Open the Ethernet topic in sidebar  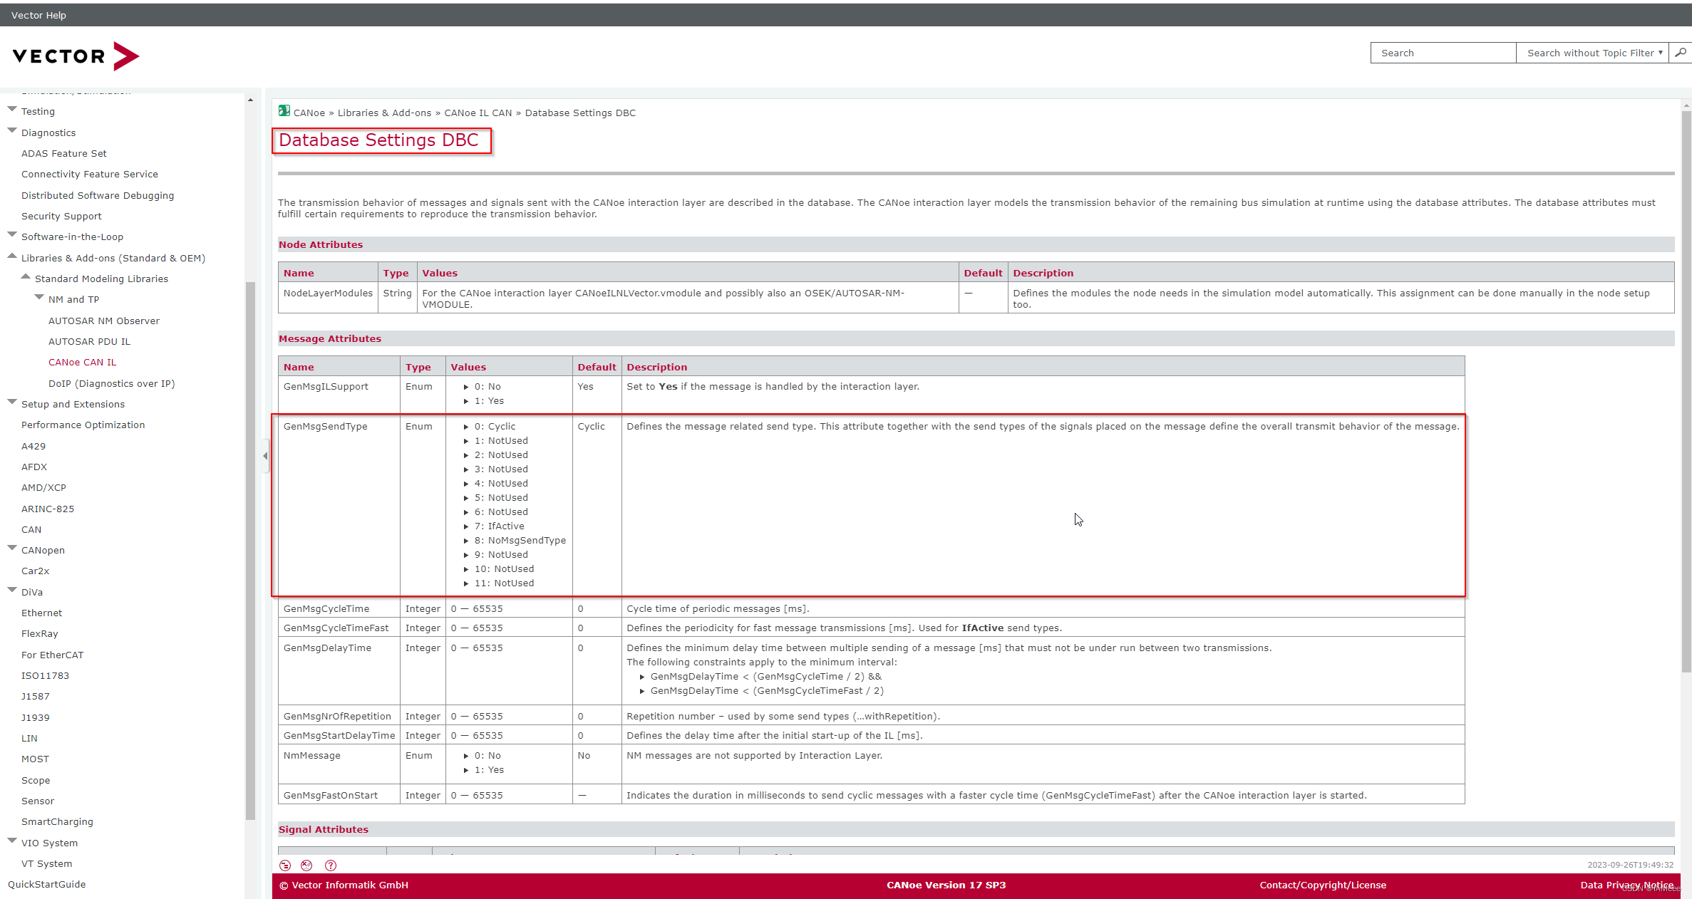41,613
